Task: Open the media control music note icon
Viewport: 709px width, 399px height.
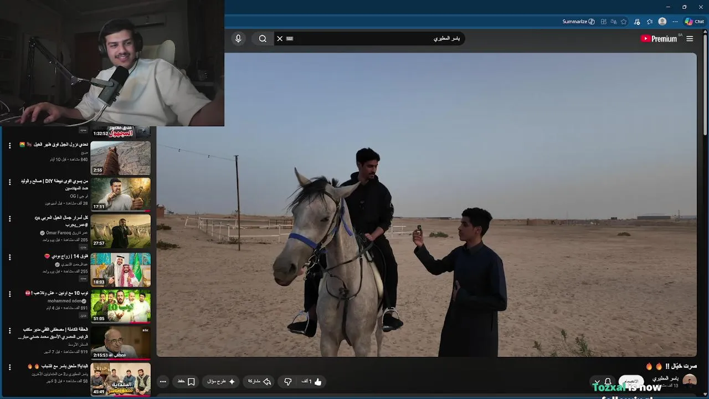Action: click(x=637, y=22)
